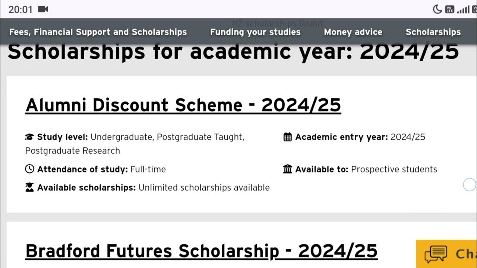Click the graduation cap Study level icon
Viewport: 477px width, 268px height.
29,137
